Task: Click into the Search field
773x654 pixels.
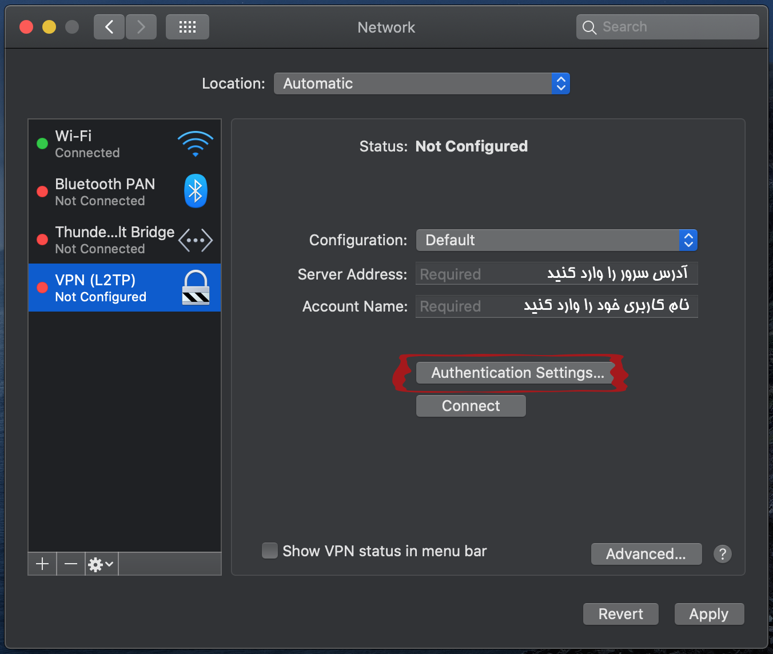Action: point(668,27)
